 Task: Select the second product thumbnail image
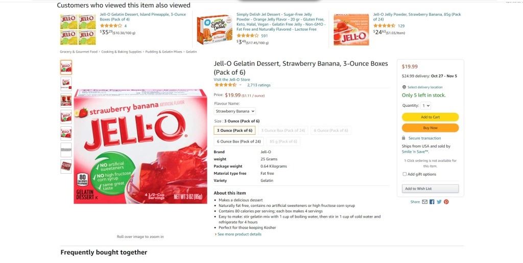coord(66,83)
